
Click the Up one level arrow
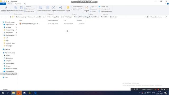coord(10,17)
